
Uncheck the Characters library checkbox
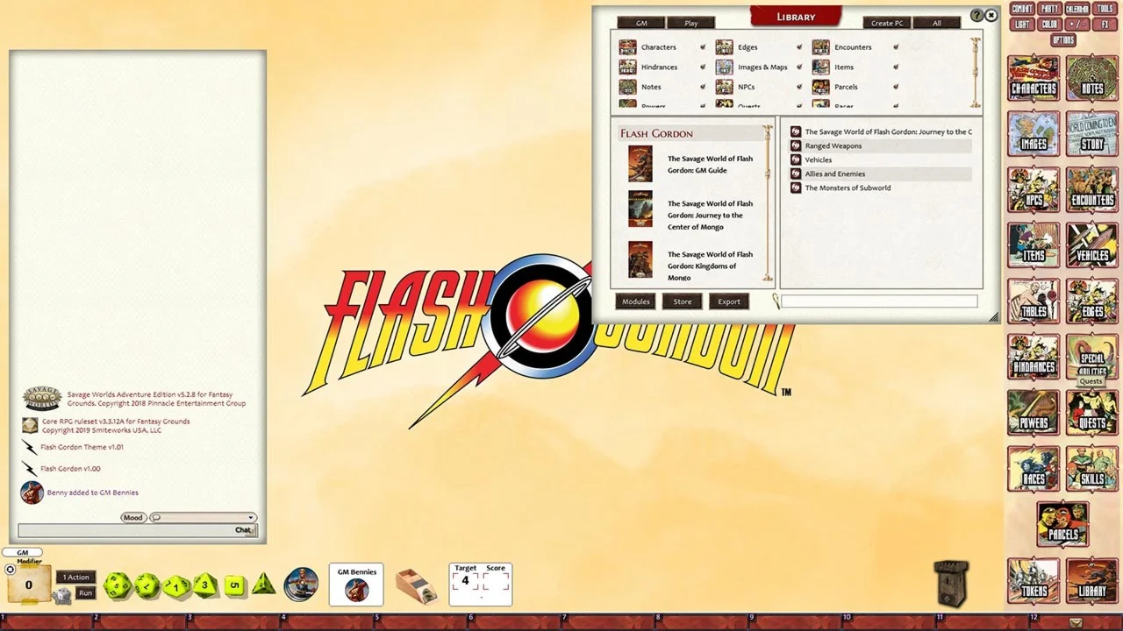(703, 47)
